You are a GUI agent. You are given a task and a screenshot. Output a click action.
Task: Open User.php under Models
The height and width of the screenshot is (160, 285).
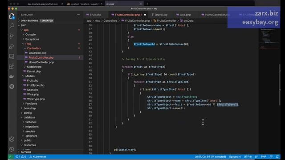click(x=33, y=90)
